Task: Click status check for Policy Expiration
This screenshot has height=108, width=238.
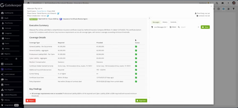Action: point(136,82)
